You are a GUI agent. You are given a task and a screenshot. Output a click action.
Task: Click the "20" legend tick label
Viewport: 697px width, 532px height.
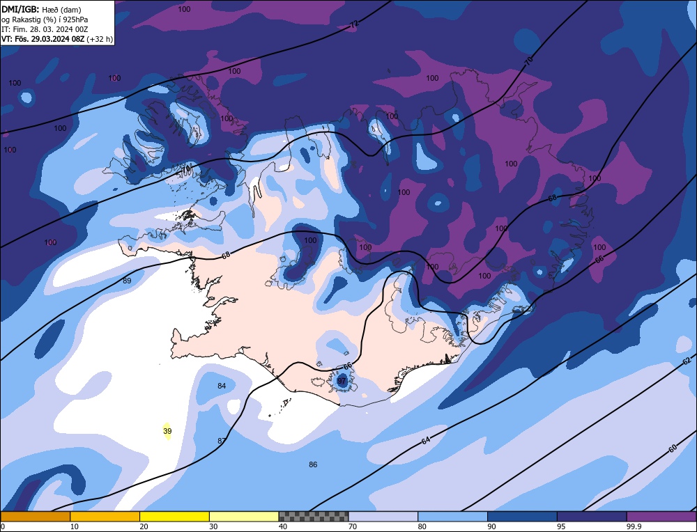pos(144,526)
